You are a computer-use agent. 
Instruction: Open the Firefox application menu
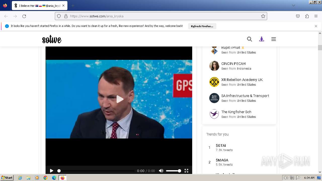click(316, 16)
